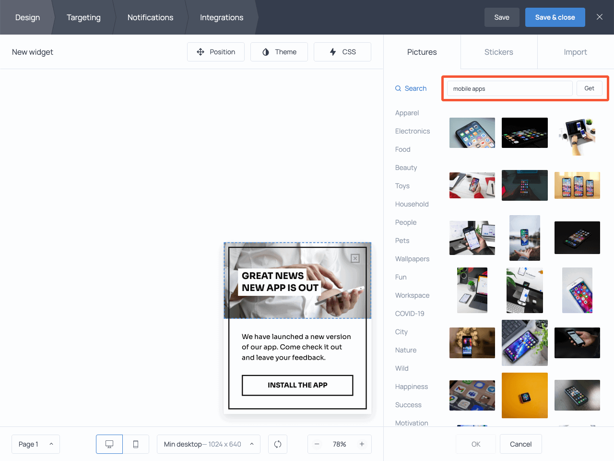Expand the Page 1 selector

(x=35, y=444)
